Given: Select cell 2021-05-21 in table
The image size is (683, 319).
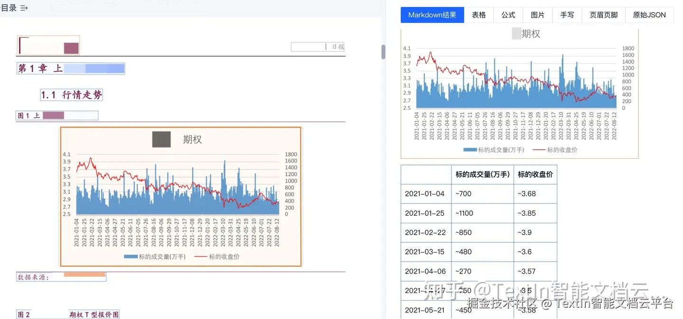Looking at the screenshot, I should (426, 310).
